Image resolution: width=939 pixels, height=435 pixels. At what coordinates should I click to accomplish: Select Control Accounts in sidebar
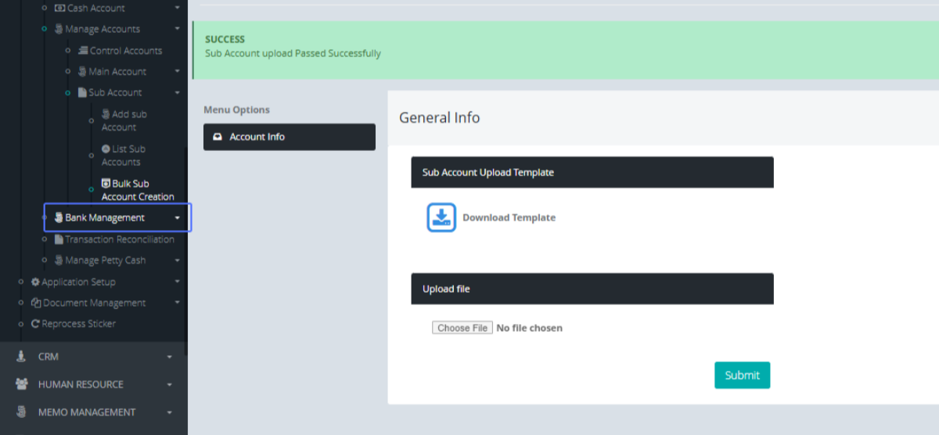click(x=125, y=51)
